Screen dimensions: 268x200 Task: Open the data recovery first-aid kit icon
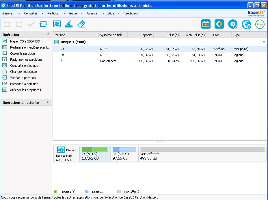pyautogui.click(x=206, y=24)
